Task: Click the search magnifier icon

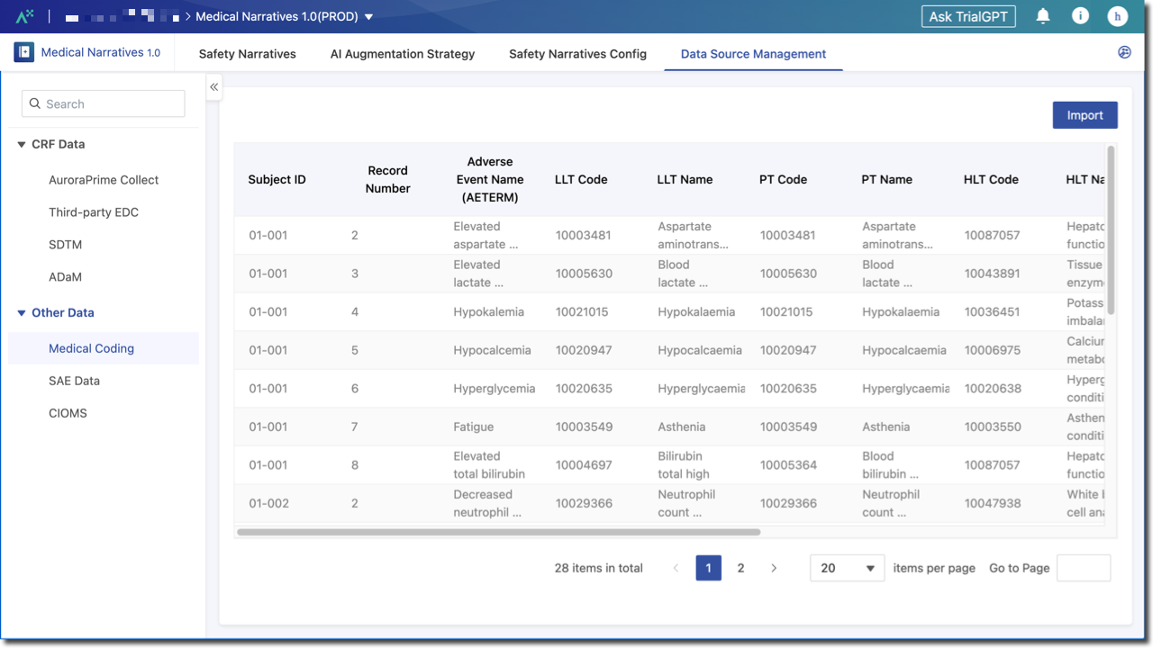Action: pyautogui.click(x=35, y=103)
